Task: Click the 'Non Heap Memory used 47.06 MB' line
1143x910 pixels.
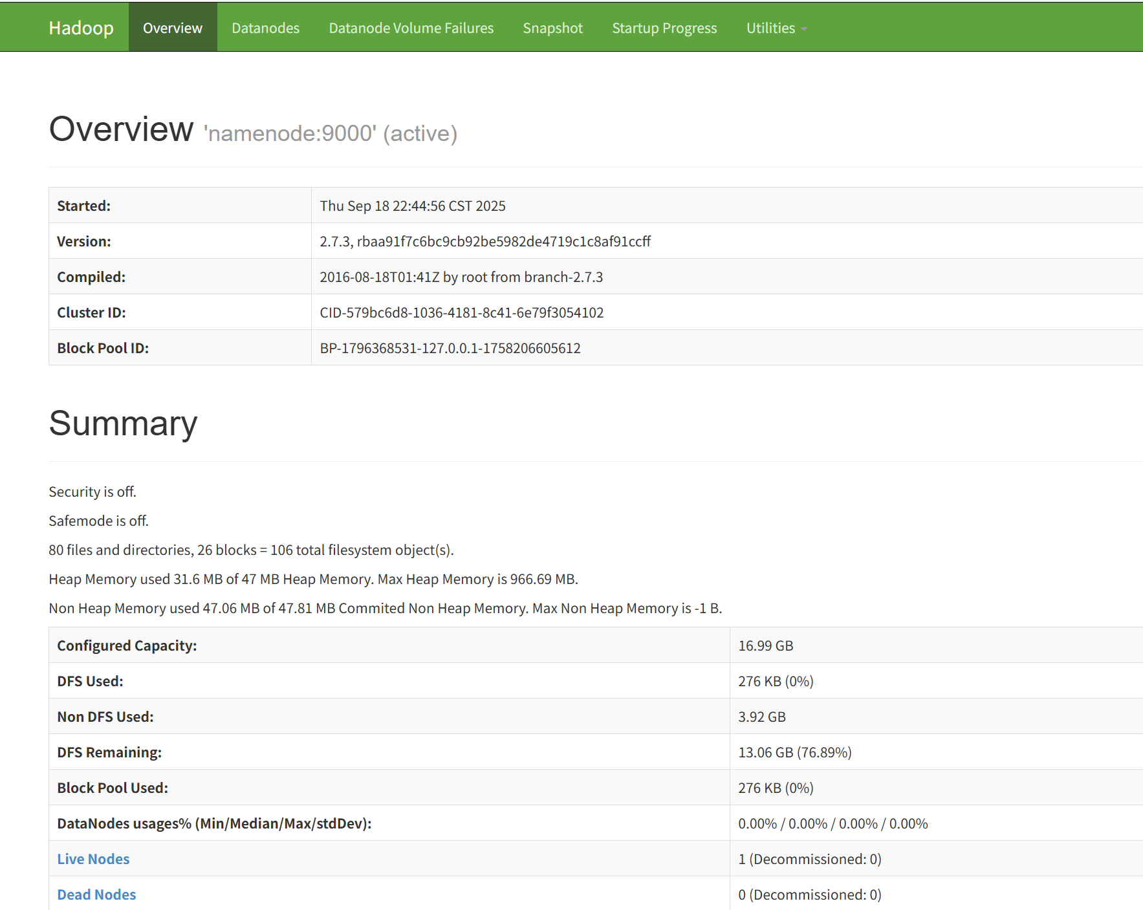Action: pos(386,608)
